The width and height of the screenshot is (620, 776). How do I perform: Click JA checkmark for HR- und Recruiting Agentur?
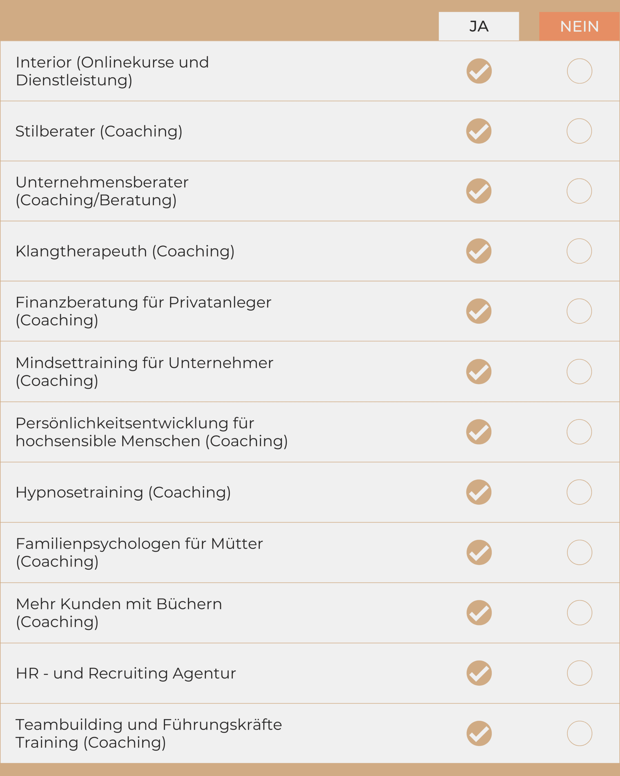pyautogui.click(x=479, y=673)
